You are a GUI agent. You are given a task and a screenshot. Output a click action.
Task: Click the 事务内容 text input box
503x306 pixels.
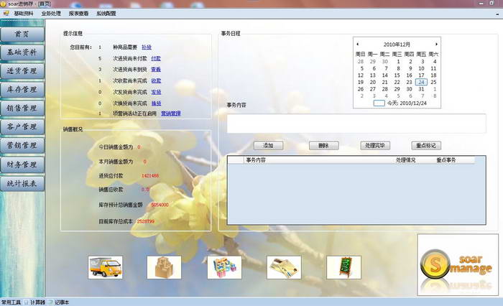[356, 124]
